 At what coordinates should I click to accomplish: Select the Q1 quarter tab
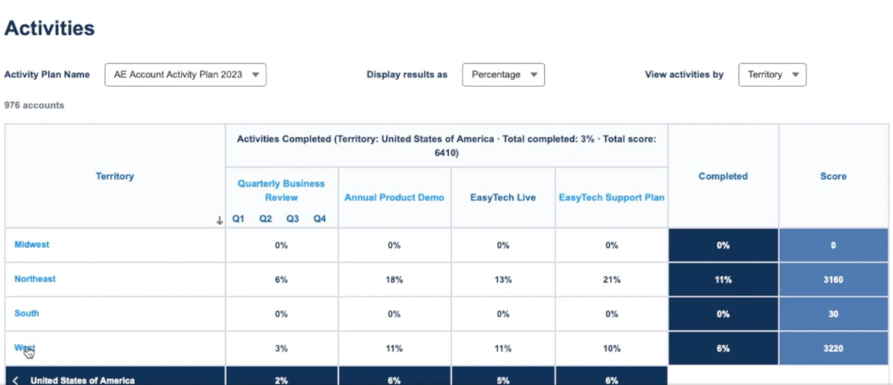click(238, 219)
